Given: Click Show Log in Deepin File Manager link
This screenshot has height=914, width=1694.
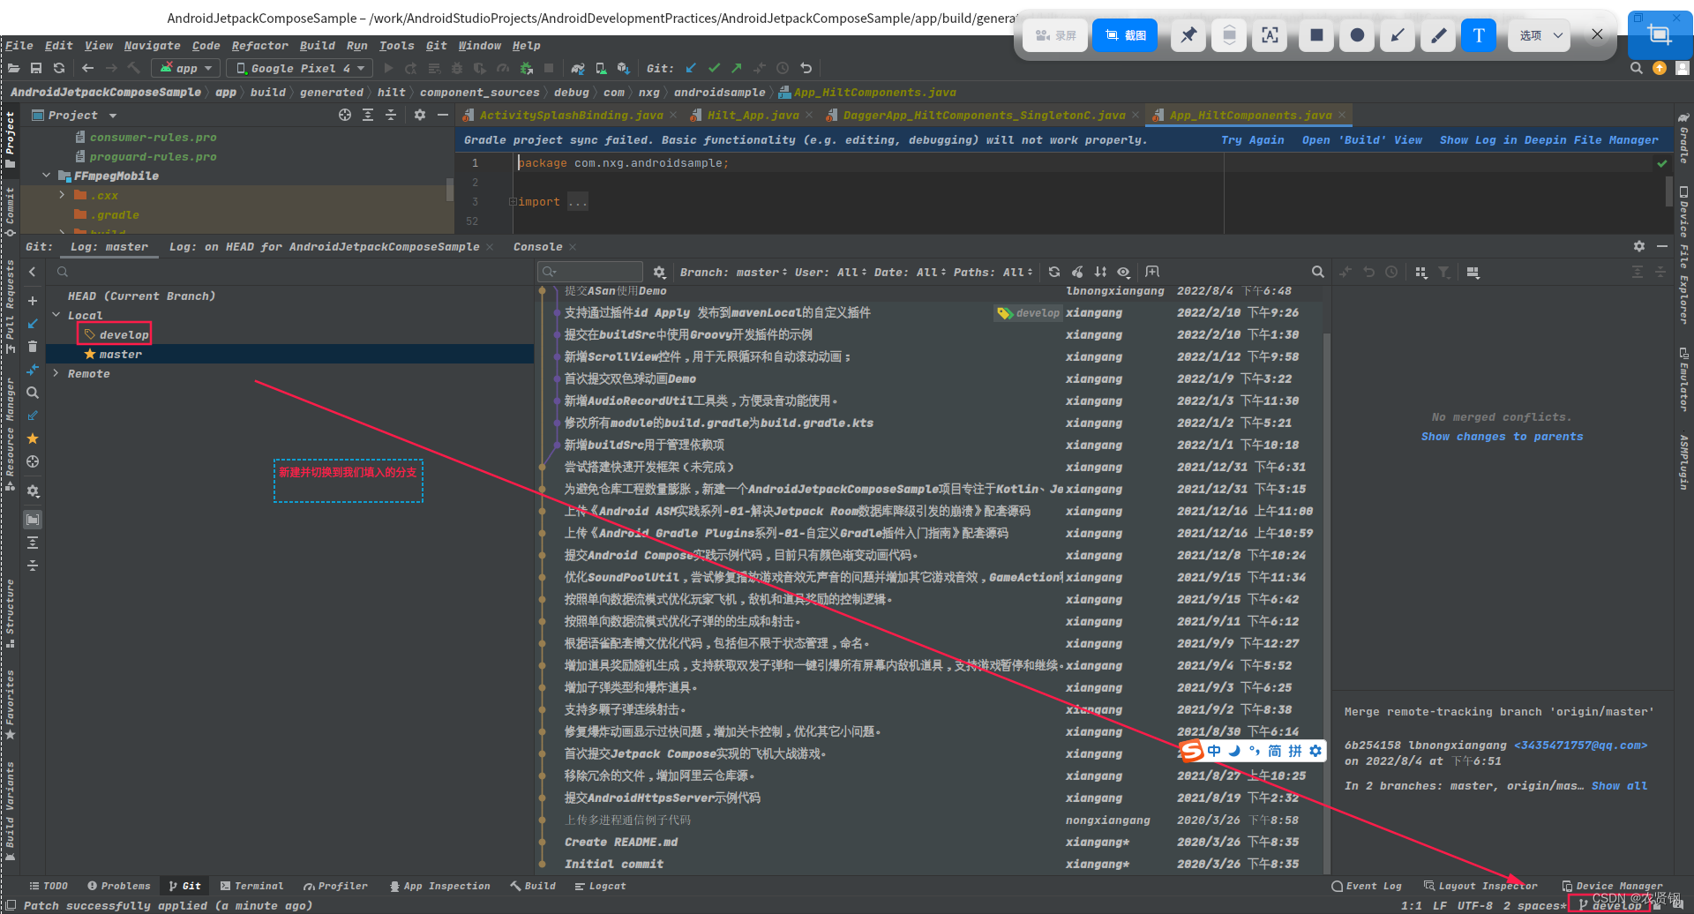Looking at the screenshot, I should 1548,139.
